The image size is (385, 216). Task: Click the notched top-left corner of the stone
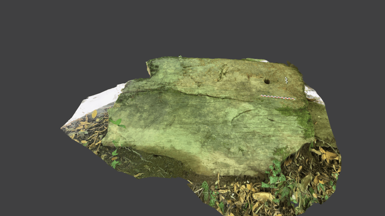(x=150, y=67)
